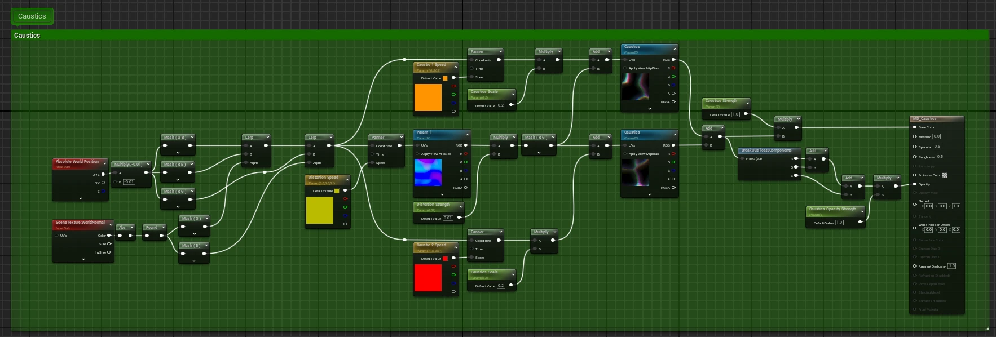Collapse the Param_1 texture node
Image resolution: width=996 pixels, height=337 pixels.
coord(468,134)
